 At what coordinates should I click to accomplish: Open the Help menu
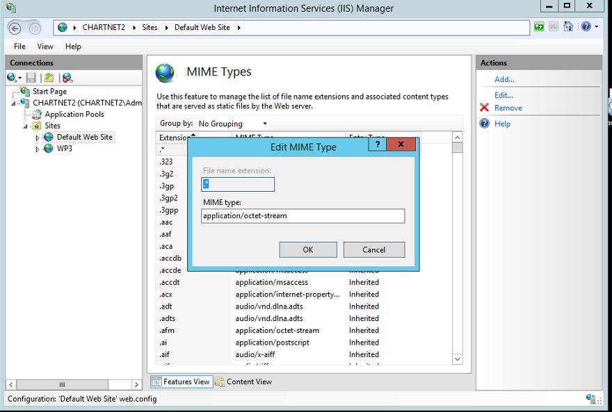pyautogui.click(x=73, y=47)
